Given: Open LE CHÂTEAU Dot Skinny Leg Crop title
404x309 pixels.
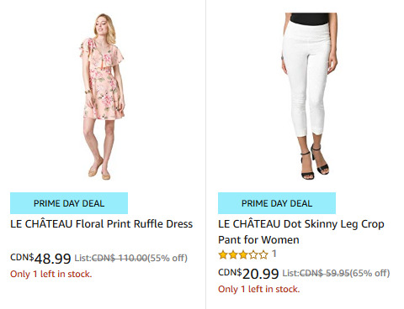Looking at the screenshot, I should coord(301,224).
